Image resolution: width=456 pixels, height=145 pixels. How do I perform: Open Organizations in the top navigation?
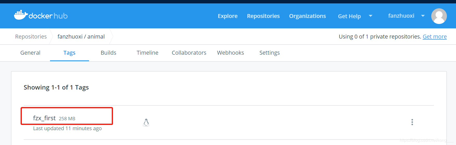(307, 16)
